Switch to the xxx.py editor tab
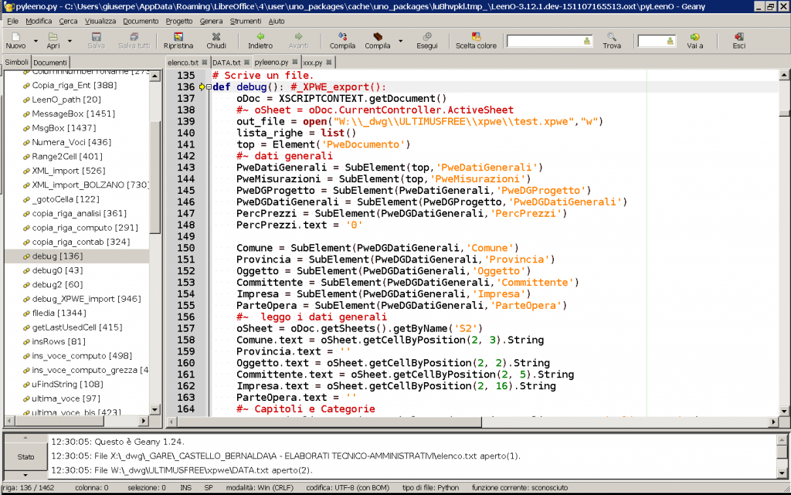Screen dimensions: 791x495 point(313,63)
